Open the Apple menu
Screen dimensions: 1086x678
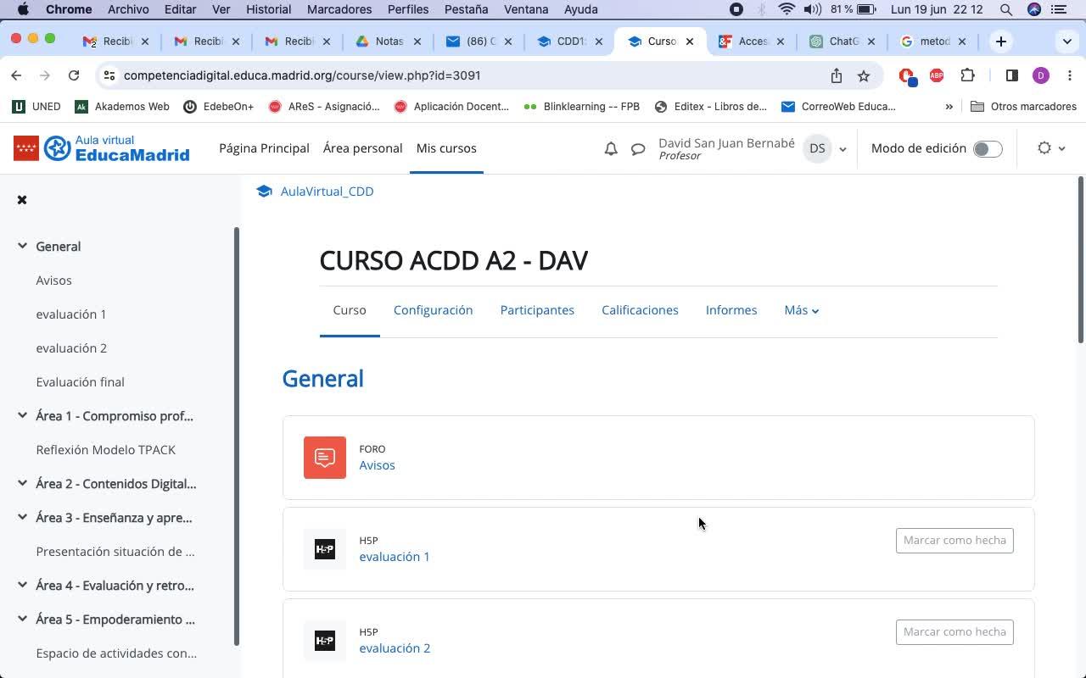click(x=23, y=9)
